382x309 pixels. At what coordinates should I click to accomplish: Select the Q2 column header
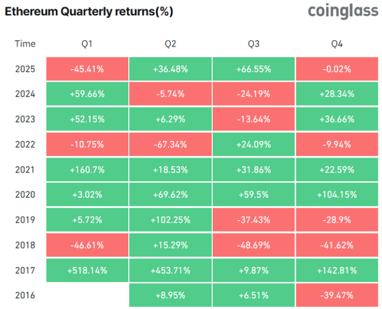[x=170, y=44]
